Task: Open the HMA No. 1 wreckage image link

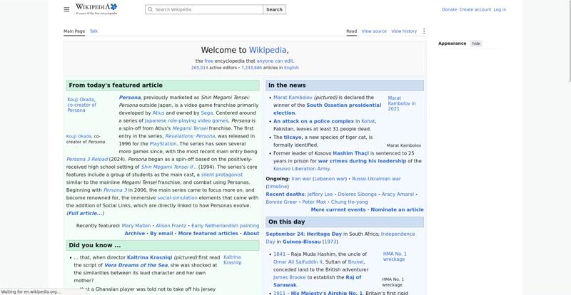Action: click(395, 257)
